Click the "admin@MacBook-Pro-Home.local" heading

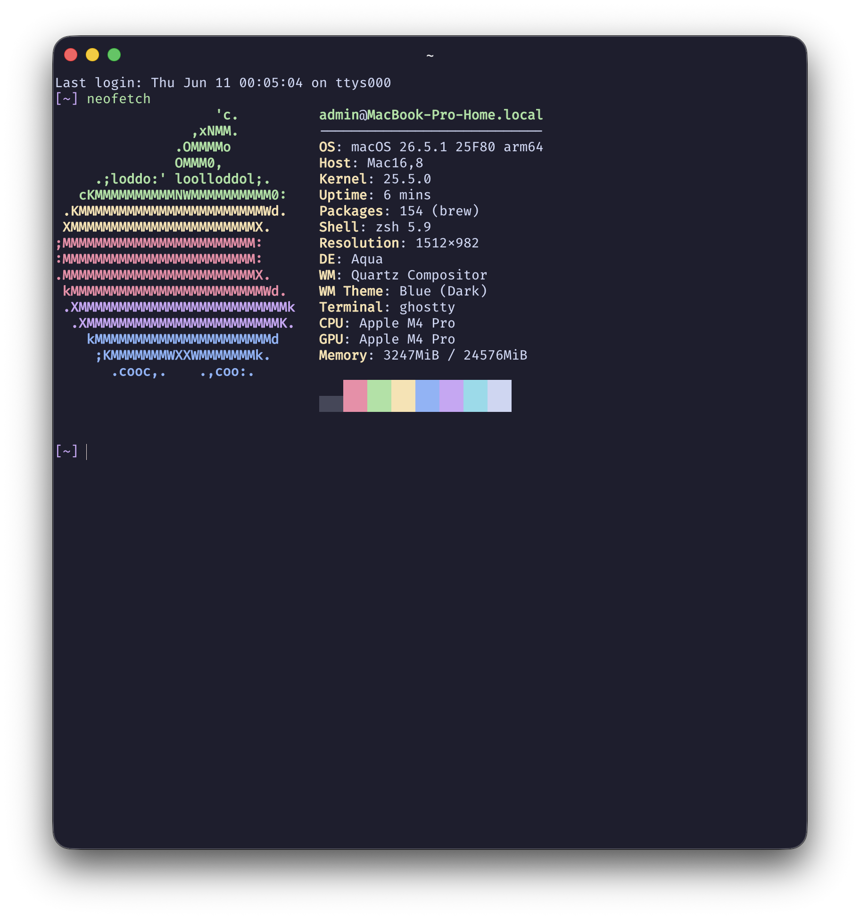tap(431, 115)
